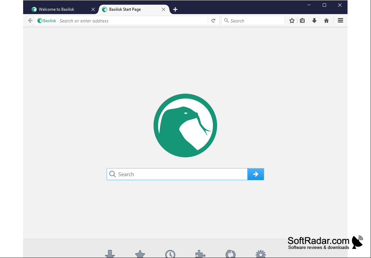Close the Welcome to Basilisk tab

93,9
